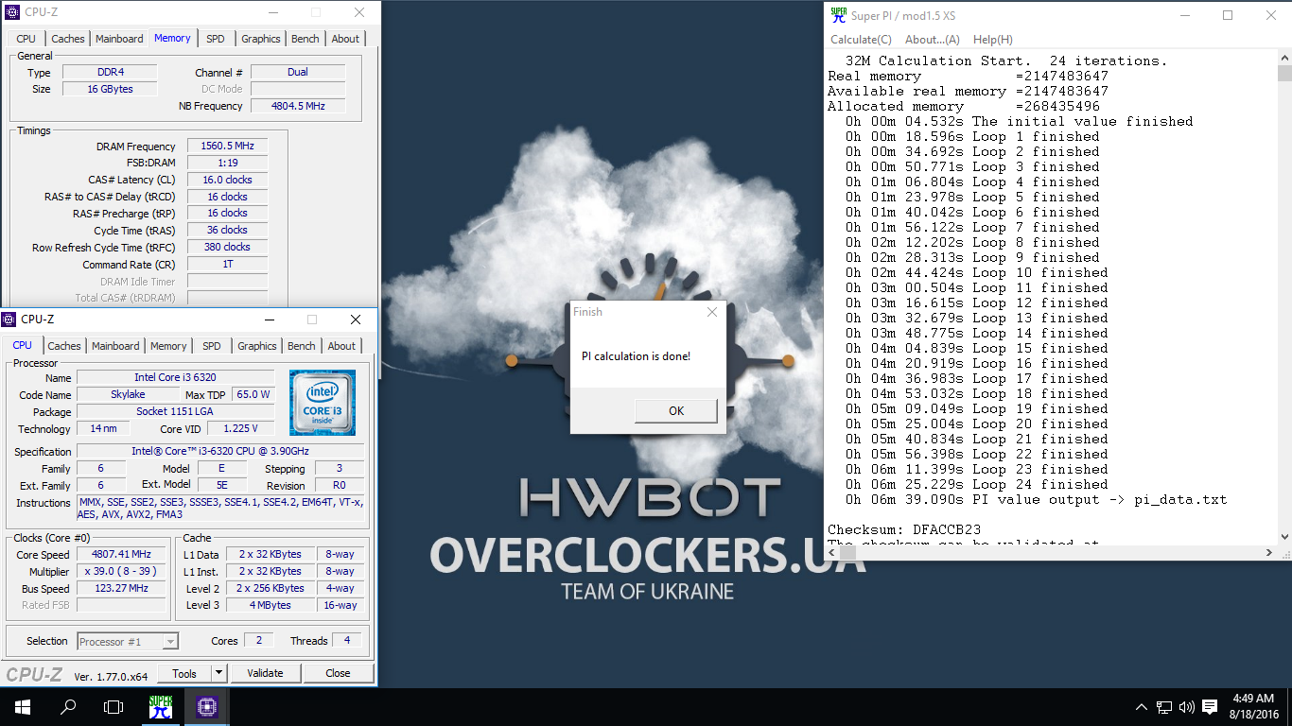
Task: Open the About...(A) menu in Super PI
Action: point(933,40)
